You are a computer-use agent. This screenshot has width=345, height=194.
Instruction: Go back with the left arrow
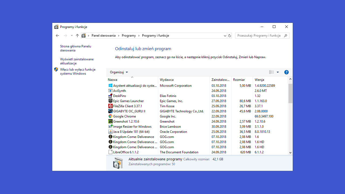[57, 36]
